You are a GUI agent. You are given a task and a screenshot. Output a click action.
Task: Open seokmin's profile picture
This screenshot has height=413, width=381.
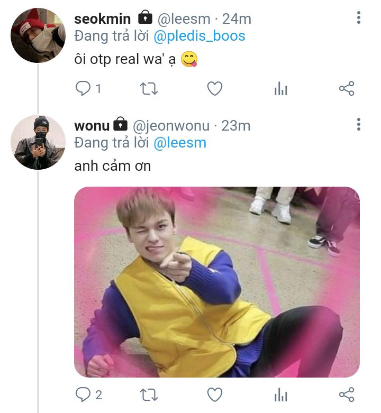tap(37, 35)
